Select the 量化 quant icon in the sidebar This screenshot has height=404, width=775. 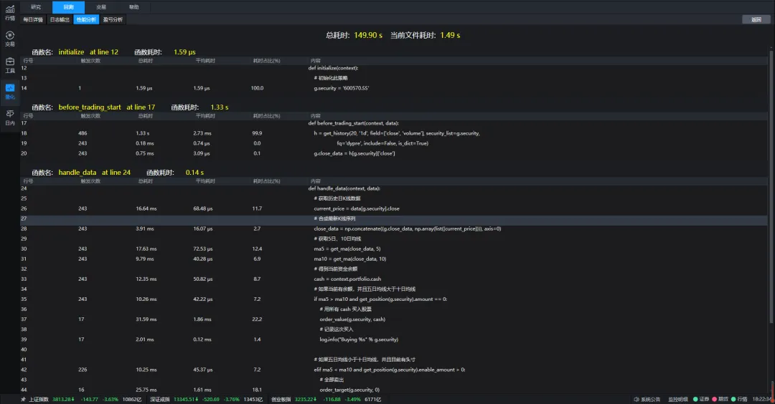[10, 91]
